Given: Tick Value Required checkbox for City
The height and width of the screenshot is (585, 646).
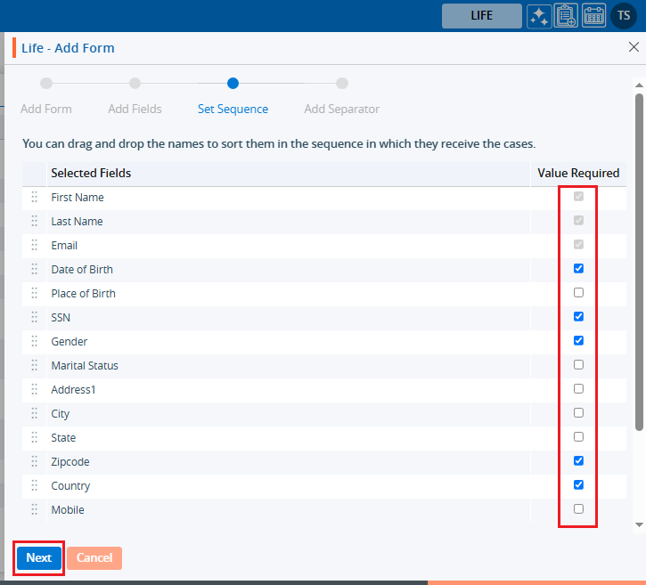Looking at the screenshot, I should pos(578,413).
